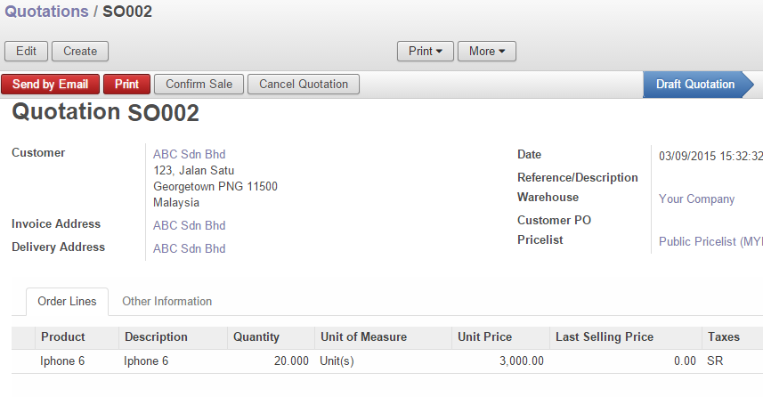The width and height of the screenshot is (763, 397).
Task: Click the Edit button
Action: 26,52
